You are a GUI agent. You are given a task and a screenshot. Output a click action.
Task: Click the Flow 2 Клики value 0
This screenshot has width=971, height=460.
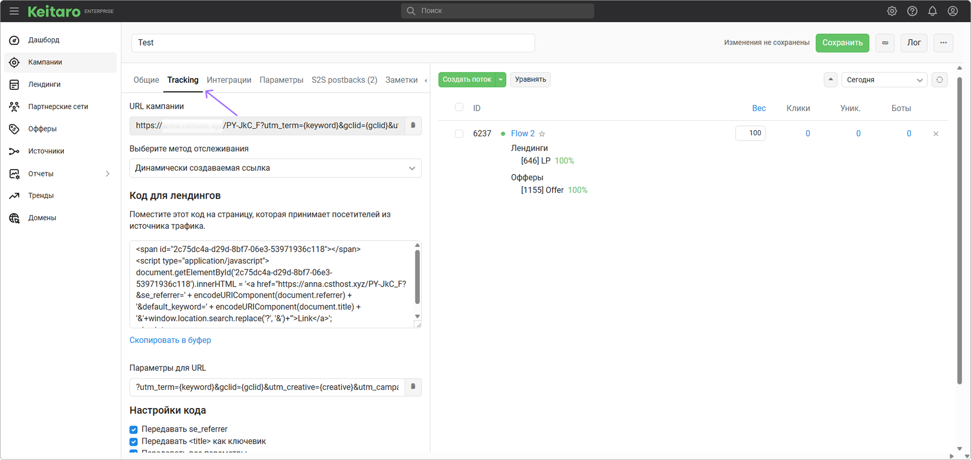click(x=808, y=134)
